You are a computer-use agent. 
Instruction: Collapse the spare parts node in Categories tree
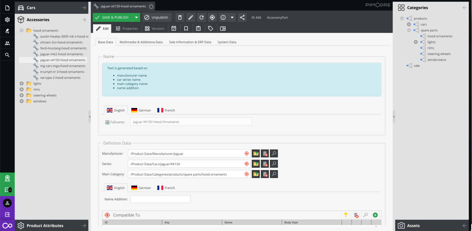click(409, 30)
